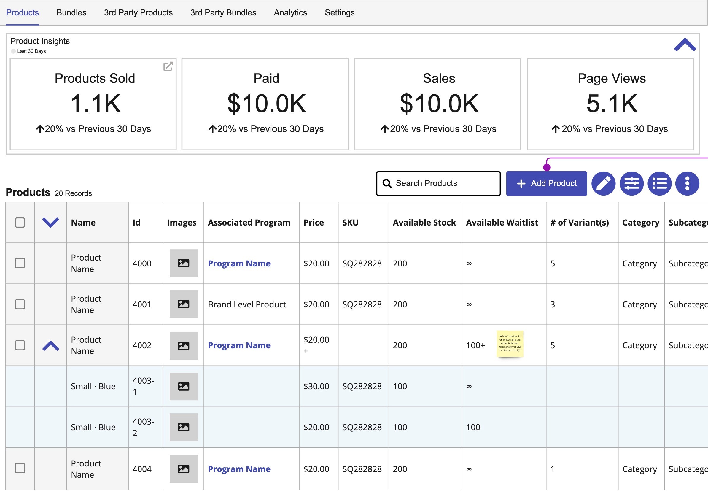The height and width of the screenshot is (497, 708).
Task: Open Products Sold external link icon
Action: 168,66
